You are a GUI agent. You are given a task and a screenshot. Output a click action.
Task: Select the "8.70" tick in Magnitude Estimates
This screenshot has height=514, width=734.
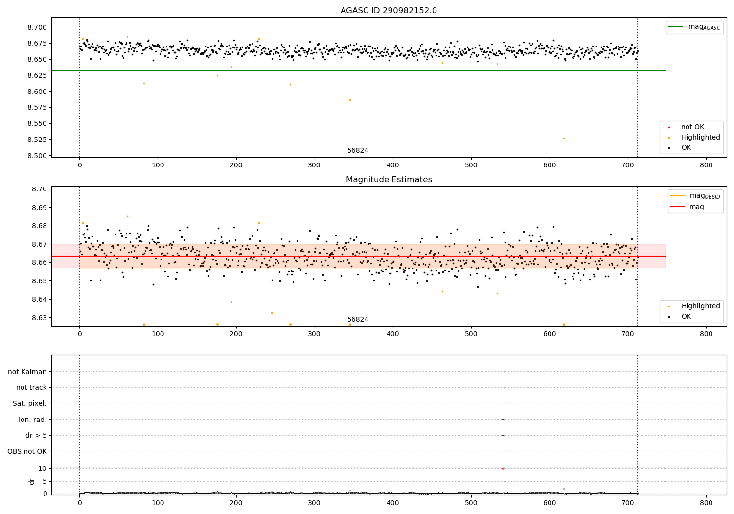click(x=39, y=189)
